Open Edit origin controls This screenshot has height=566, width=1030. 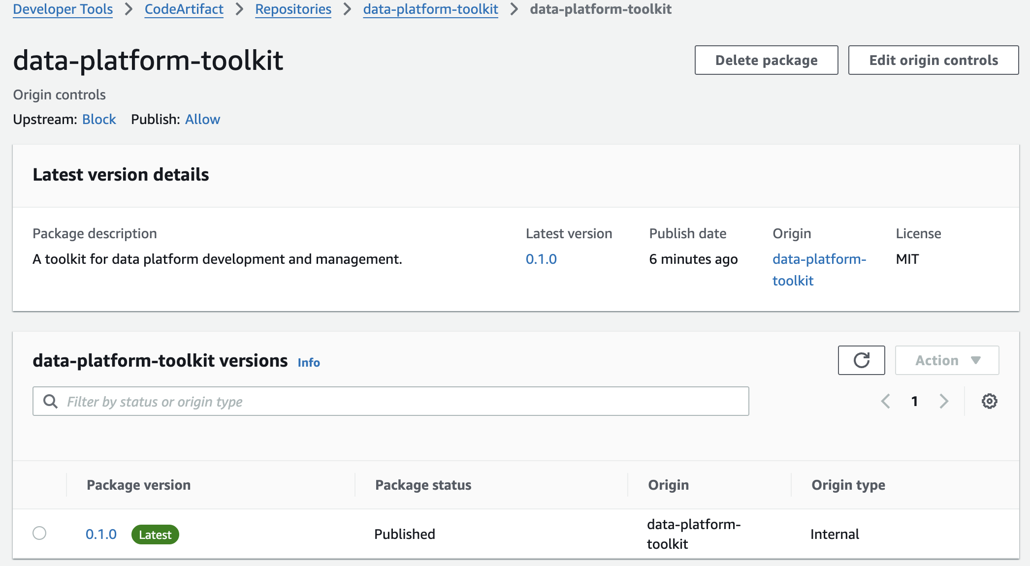[x=933, y=60]
